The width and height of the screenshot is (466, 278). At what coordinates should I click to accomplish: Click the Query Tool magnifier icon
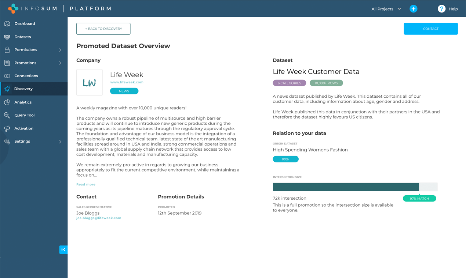click(x=7, y=115)
